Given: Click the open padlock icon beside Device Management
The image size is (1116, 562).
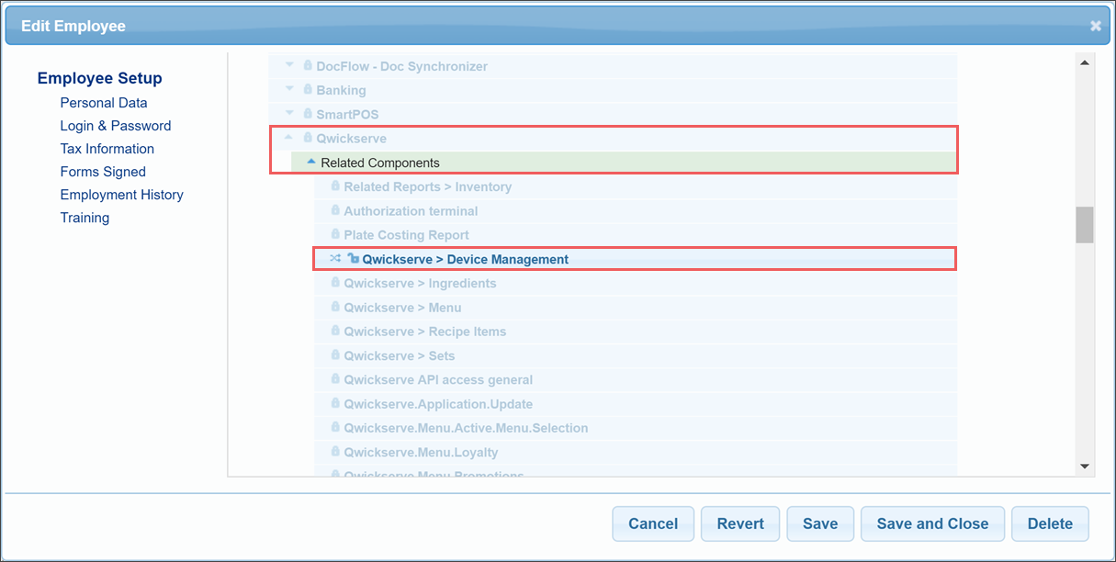Looking at the screenshot, I should [x=354, y=259].
